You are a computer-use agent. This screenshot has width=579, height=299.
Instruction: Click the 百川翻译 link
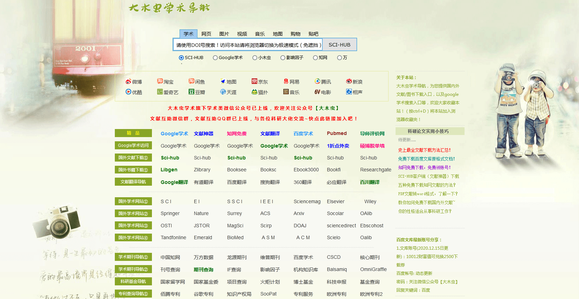tap(370, 182)
